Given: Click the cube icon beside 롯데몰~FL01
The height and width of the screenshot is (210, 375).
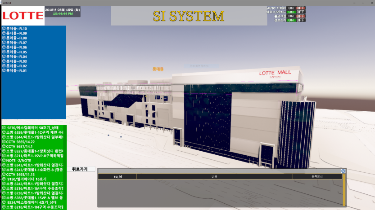Looking at the screenshot, I should pos(4,70).
